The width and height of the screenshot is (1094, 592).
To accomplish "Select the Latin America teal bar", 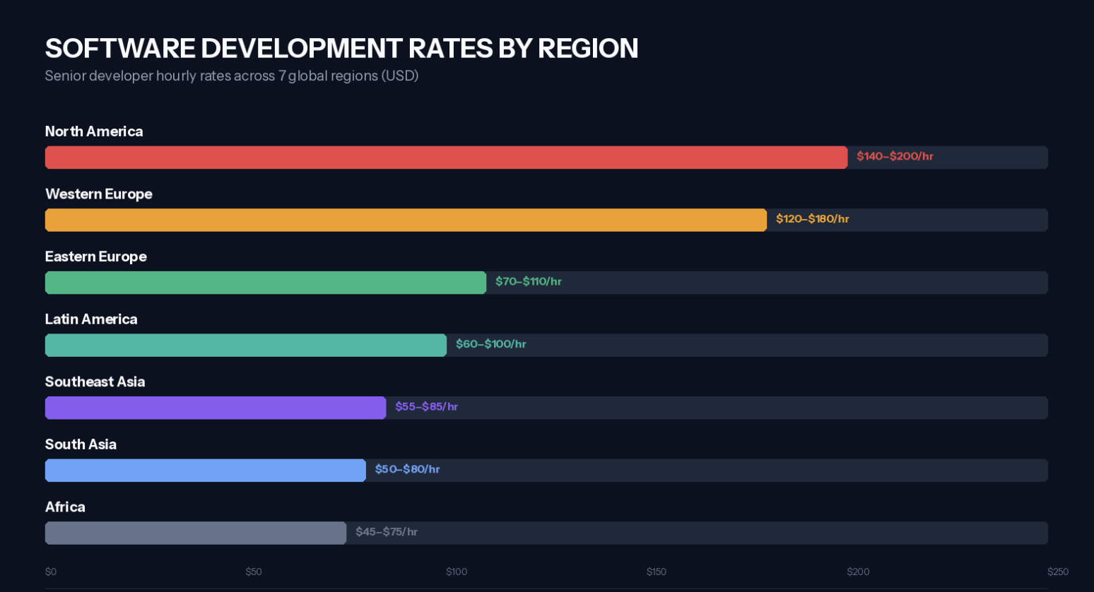I will (x=245, y=345).
